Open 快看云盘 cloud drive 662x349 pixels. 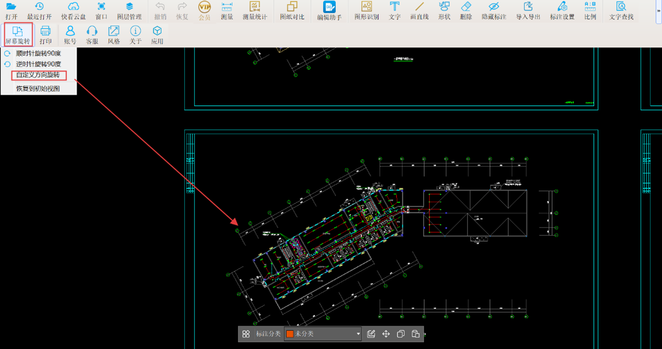pyautogui.click(x=74, y=10)
